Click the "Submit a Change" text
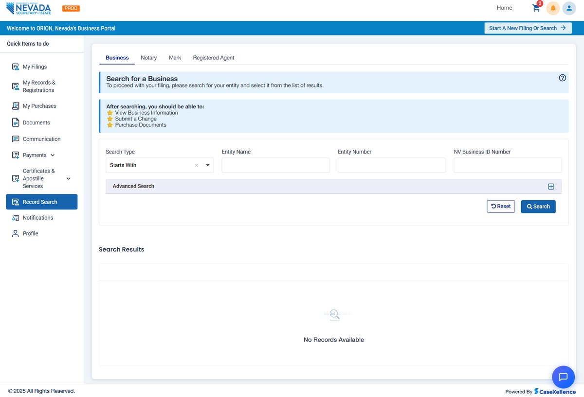This screenshot has width=584, height=397. [x=136, y=119]
